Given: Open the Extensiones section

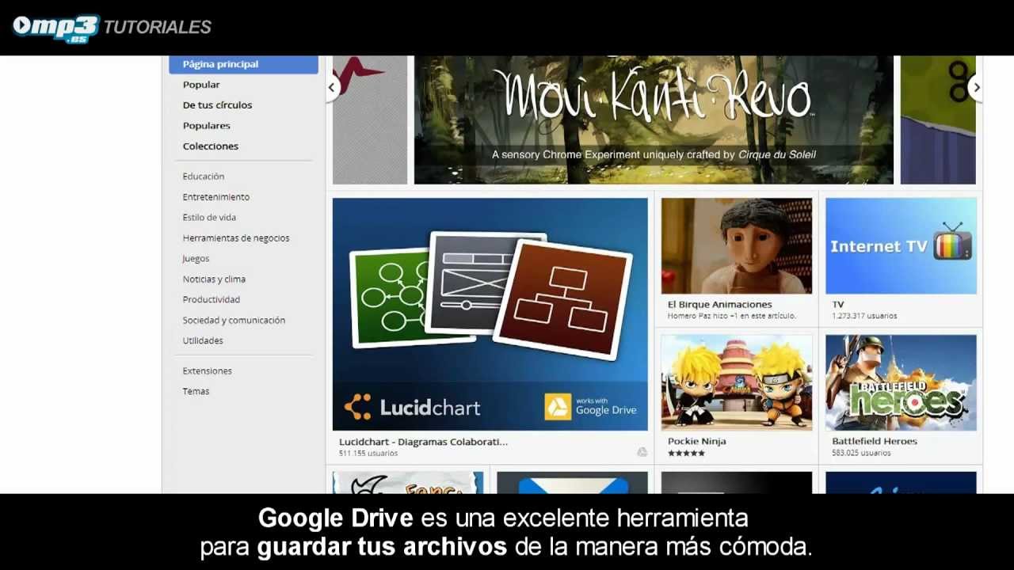Looking at the screenshot, I should pyautogui.click(x=207, y=371).
